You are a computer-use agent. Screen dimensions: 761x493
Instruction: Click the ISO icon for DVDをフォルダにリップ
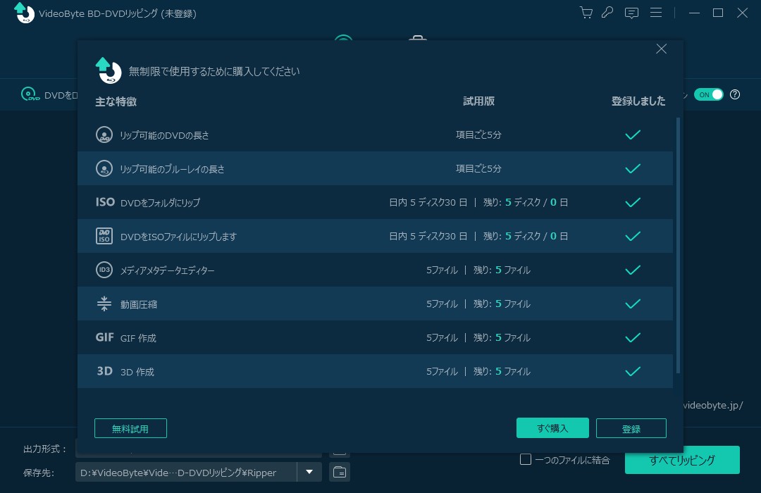point(105,202)
